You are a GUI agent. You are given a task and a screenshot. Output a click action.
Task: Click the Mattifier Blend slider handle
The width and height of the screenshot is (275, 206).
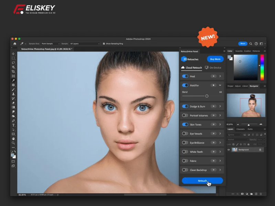click(207, 96)
